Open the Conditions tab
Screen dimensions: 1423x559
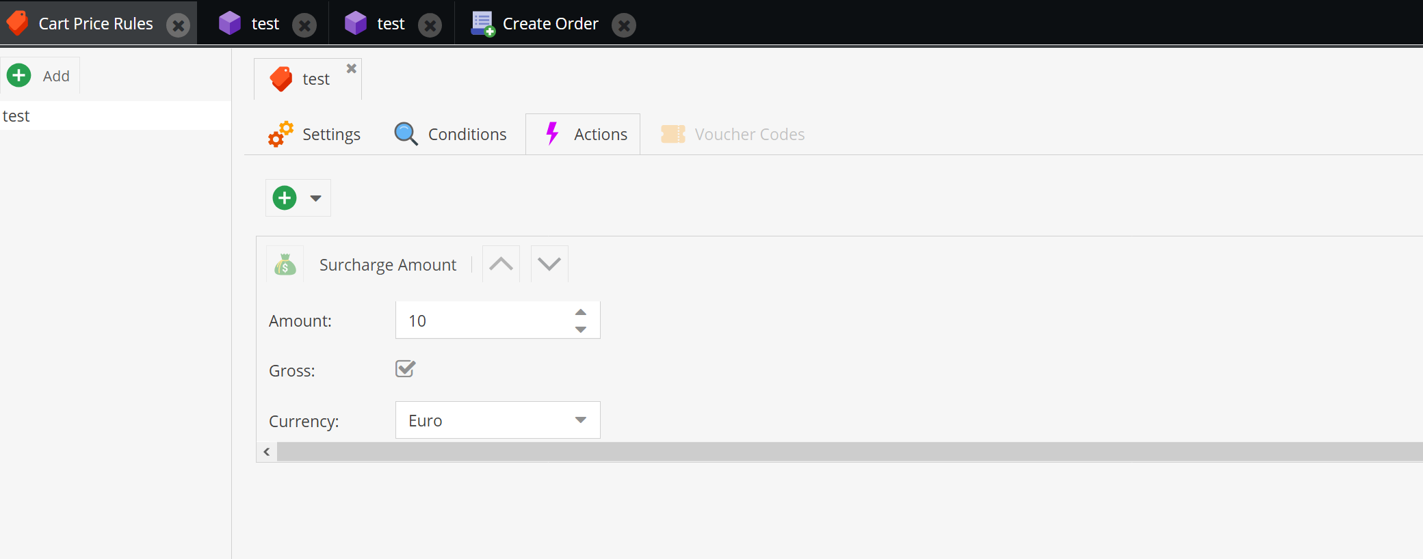(x=451, y=134)
